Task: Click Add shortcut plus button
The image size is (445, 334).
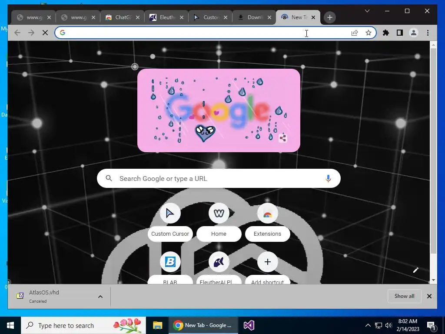Action: (267, 262)
